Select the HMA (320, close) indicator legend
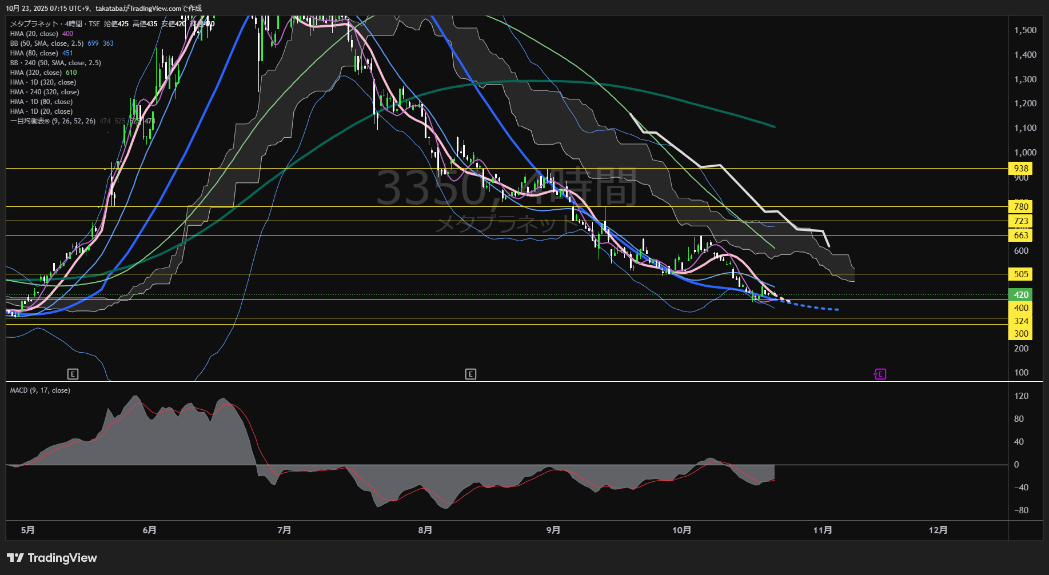 point(35,73)
